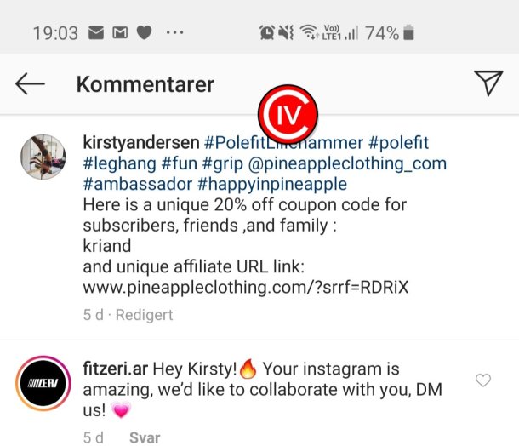Tap the heart notification icon in status bar
This screenshot has width=519, height=446.
145,33
